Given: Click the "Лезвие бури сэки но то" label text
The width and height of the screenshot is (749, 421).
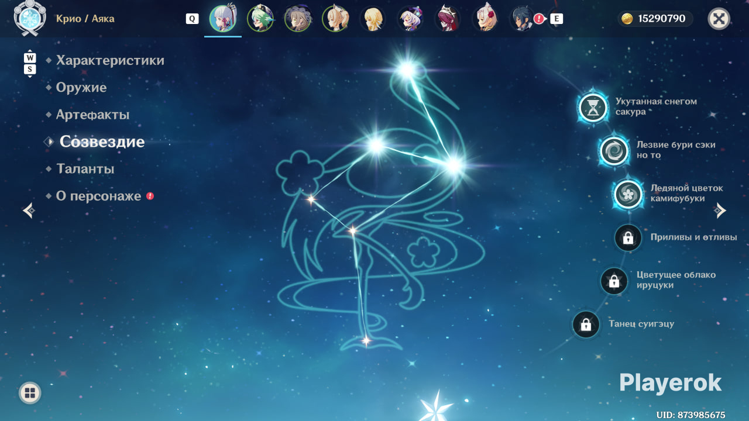Looking at the screenshot, I should [676, 150].
